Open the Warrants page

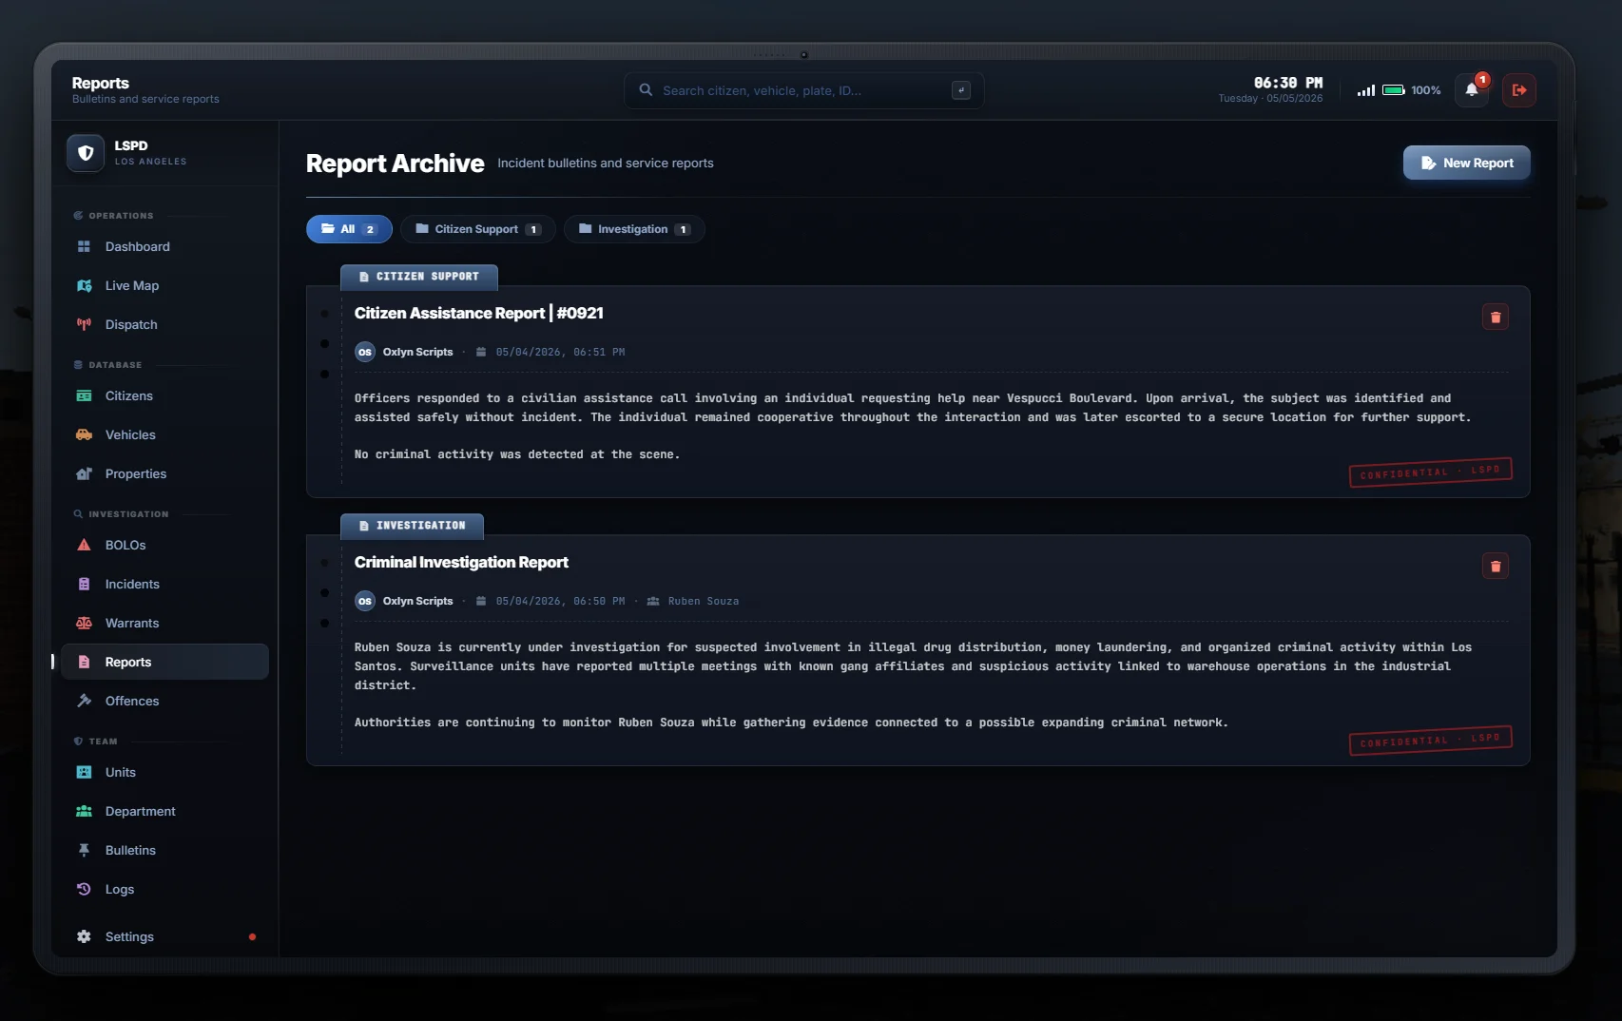click(164, 623)
